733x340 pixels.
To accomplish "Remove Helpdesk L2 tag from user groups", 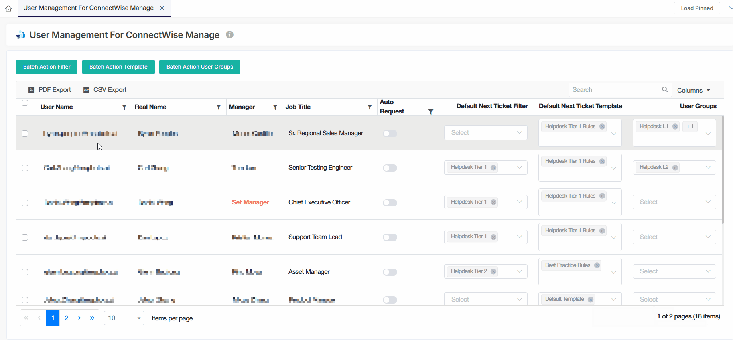I will click(x=675, y=168).
